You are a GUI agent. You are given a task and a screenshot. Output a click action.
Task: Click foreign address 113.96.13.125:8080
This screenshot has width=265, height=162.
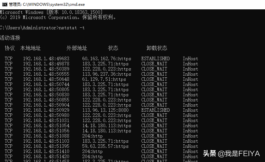[105, 110]
